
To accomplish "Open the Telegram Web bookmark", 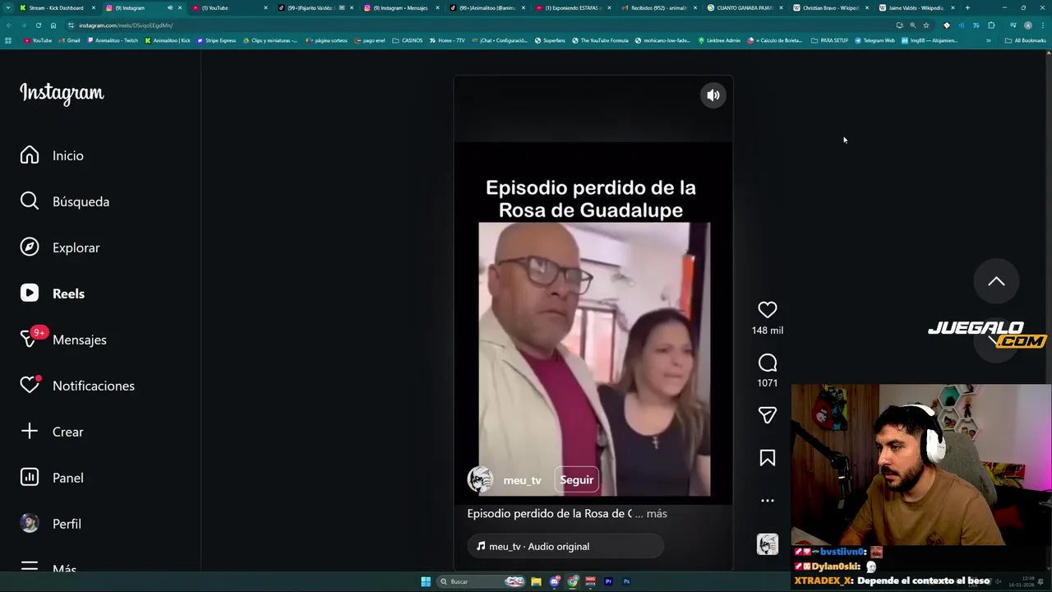I will click(875, 40).
